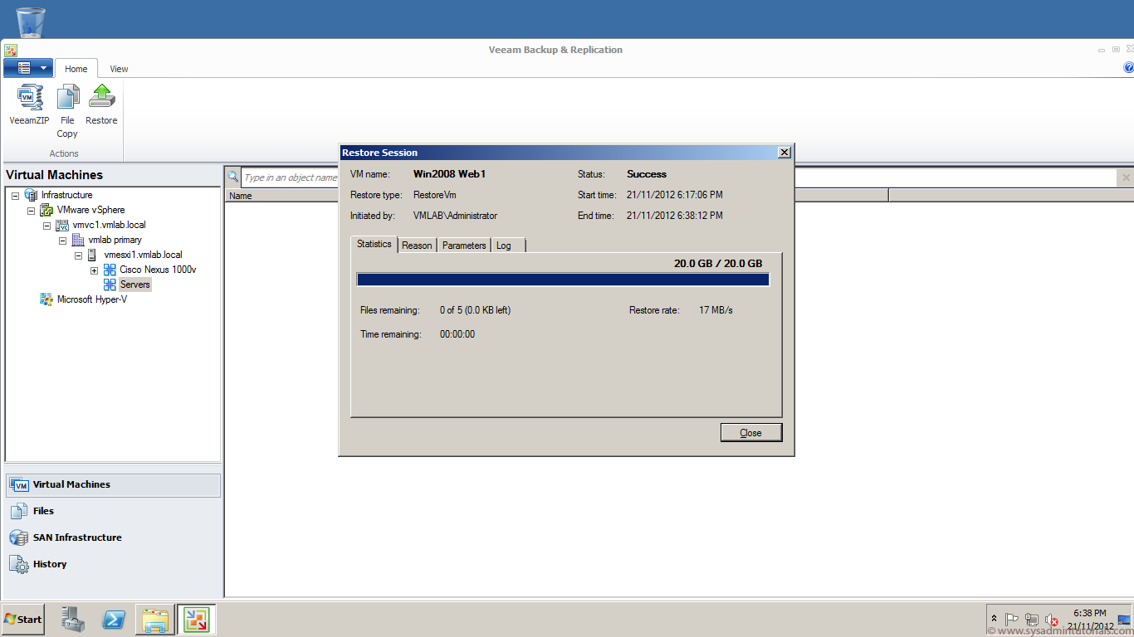Collapse the Infrastructure tree node
Screen dimensions: 1134x637
coord(15,196)
